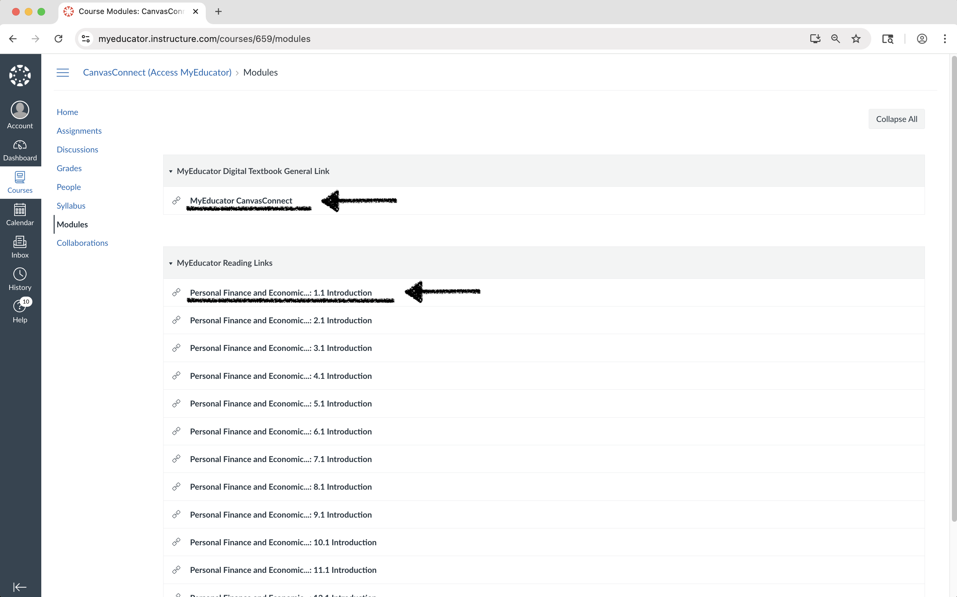
Task: Open the MyEducator CanvasConnect link
Action: pyautogui.click(x=241, y=201)
